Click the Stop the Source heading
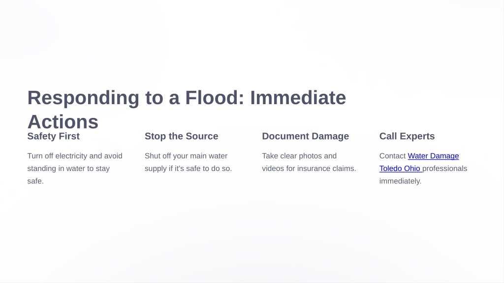The width and height of the screenshot is (504, 283). [x=181, y=136]
